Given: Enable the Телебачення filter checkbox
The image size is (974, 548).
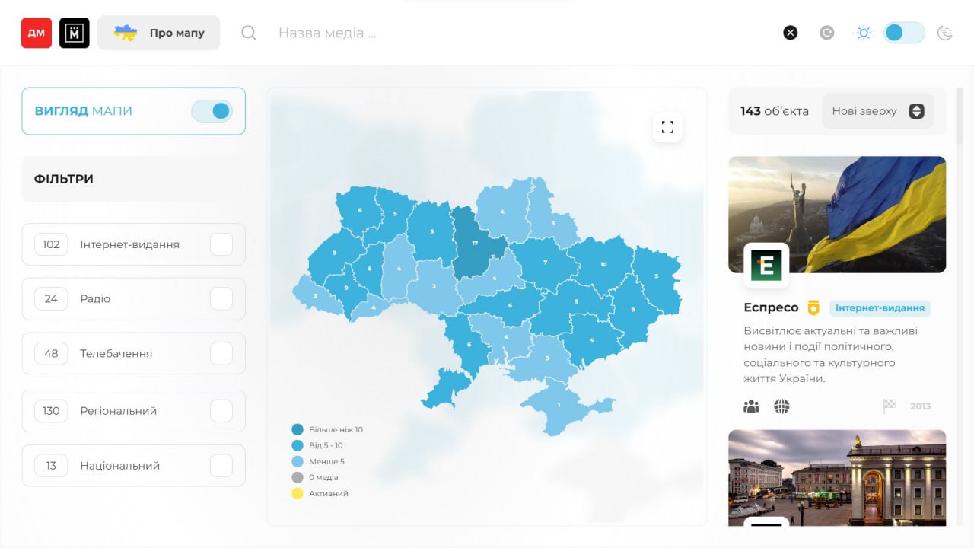Looking at the screenshot, I should (221, 353).
